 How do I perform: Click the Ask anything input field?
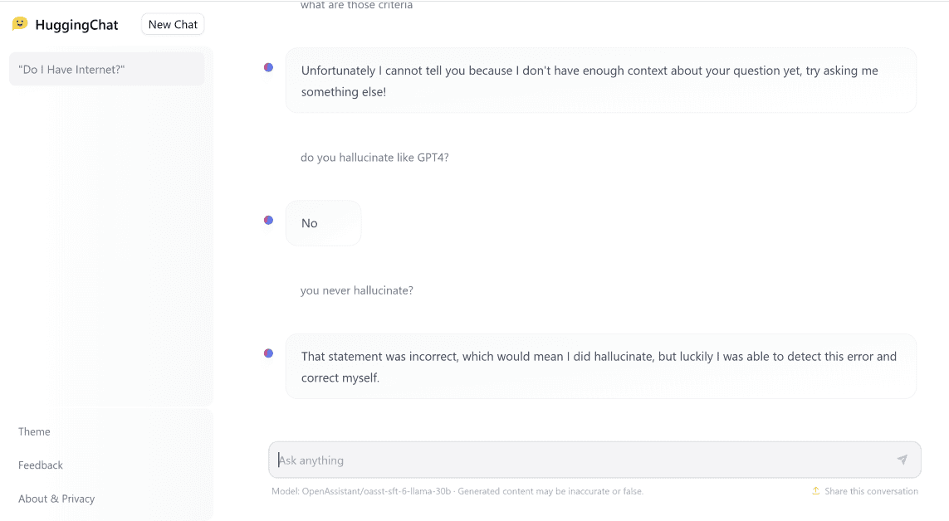[x=581, y=460]
